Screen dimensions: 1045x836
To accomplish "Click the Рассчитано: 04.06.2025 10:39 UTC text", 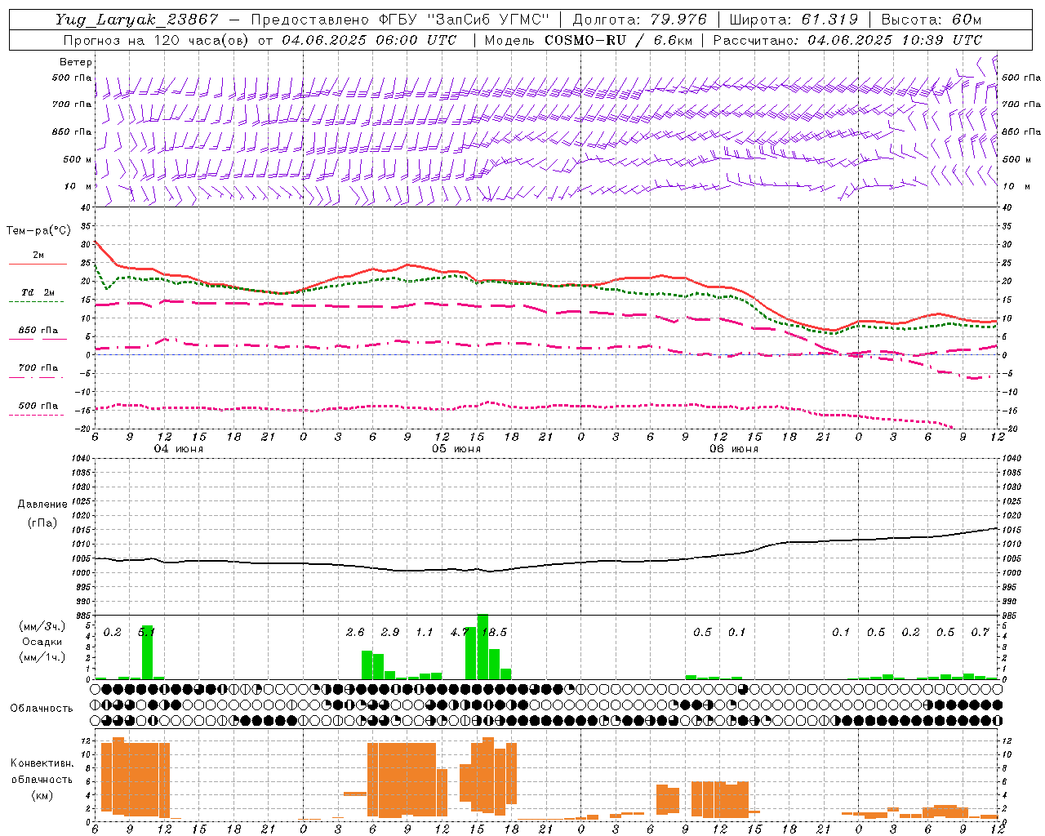I will (847, 40).
